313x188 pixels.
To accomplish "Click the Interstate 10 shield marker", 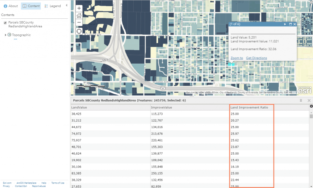I will tap(163, 88).
